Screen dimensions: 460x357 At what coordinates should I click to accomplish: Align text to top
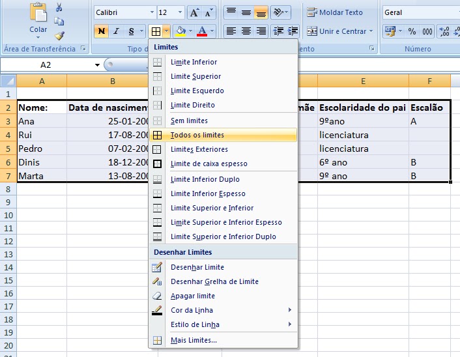pyautogui.click(x=231, y=12)
